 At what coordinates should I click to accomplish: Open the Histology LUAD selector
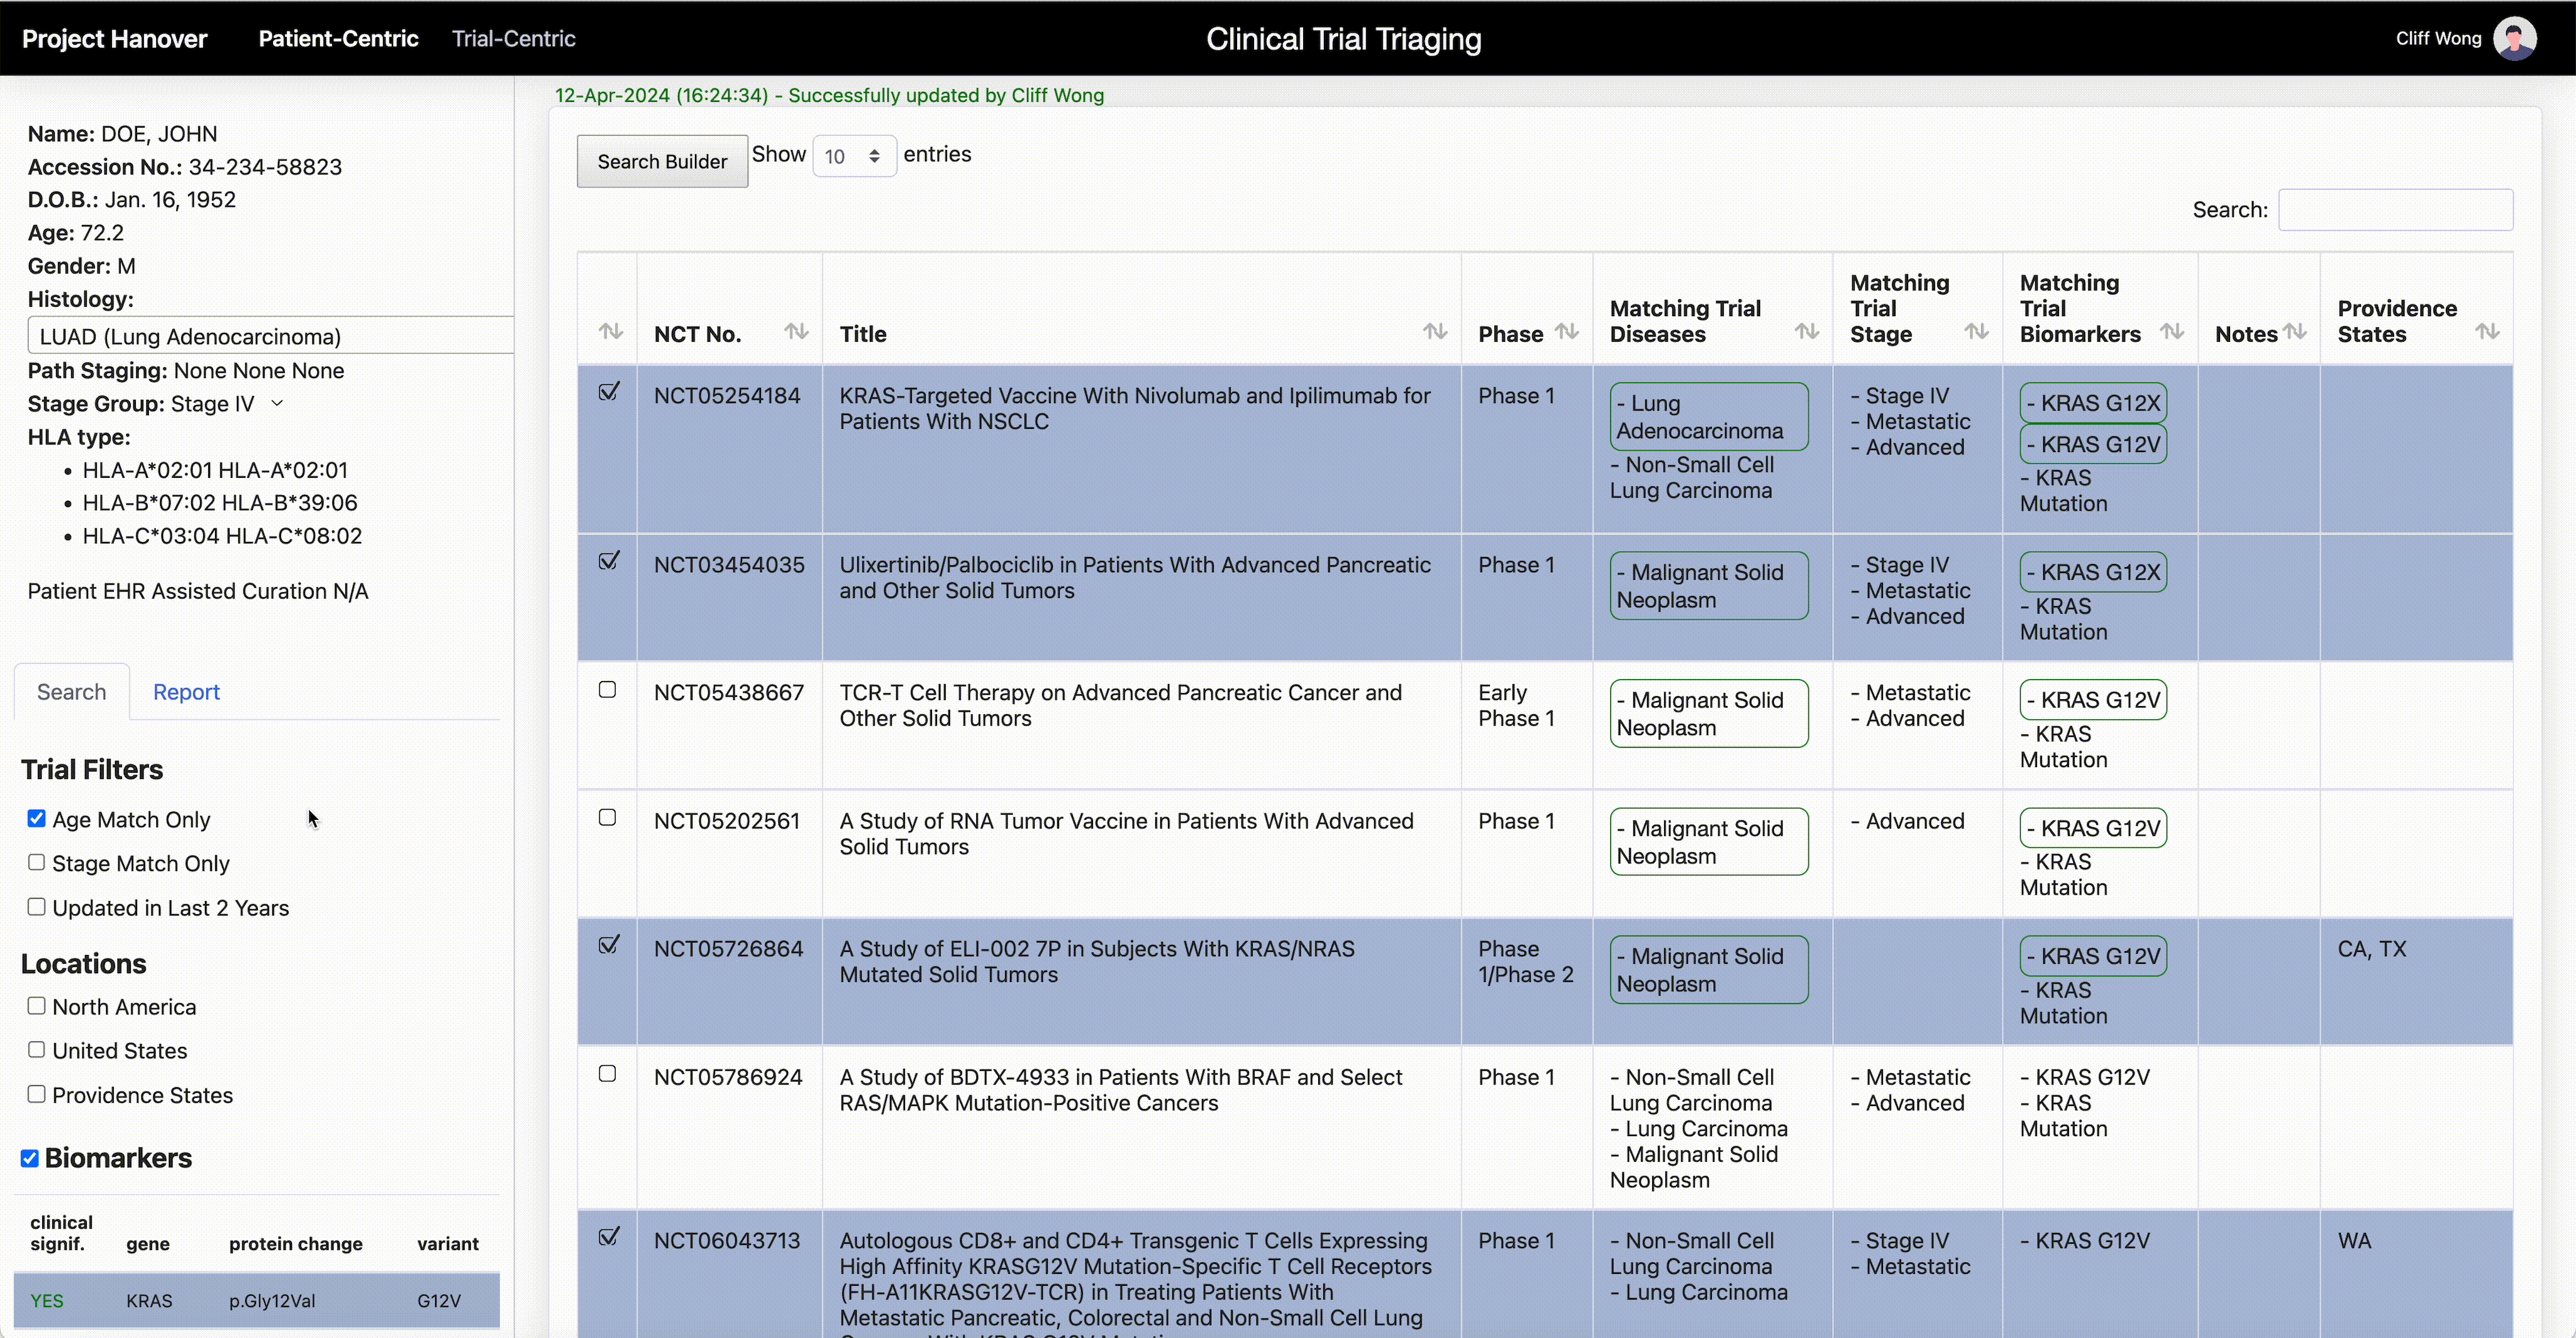tap(271, 336)
